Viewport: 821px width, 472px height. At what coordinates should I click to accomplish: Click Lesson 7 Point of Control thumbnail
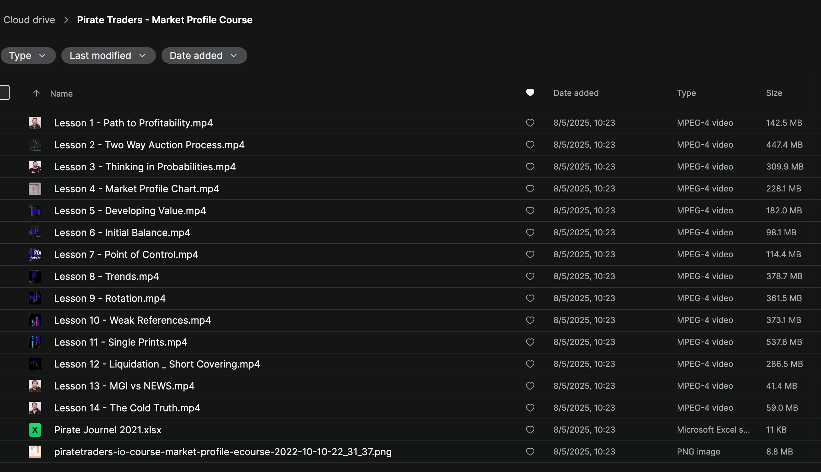click(35, 254)
